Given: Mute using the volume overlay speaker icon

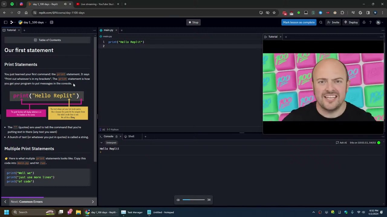Looking at the screenshot, I should point(178,200).
